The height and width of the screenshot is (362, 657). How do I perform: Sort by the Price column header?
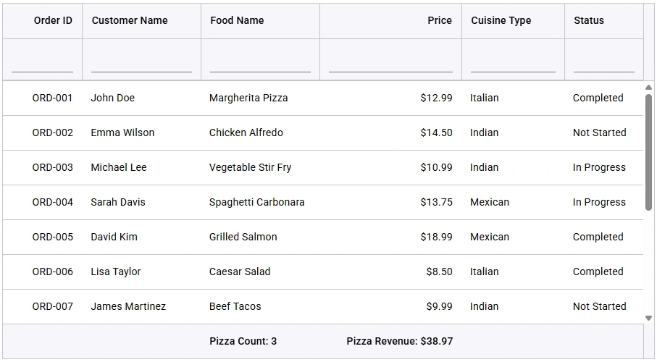439,20
